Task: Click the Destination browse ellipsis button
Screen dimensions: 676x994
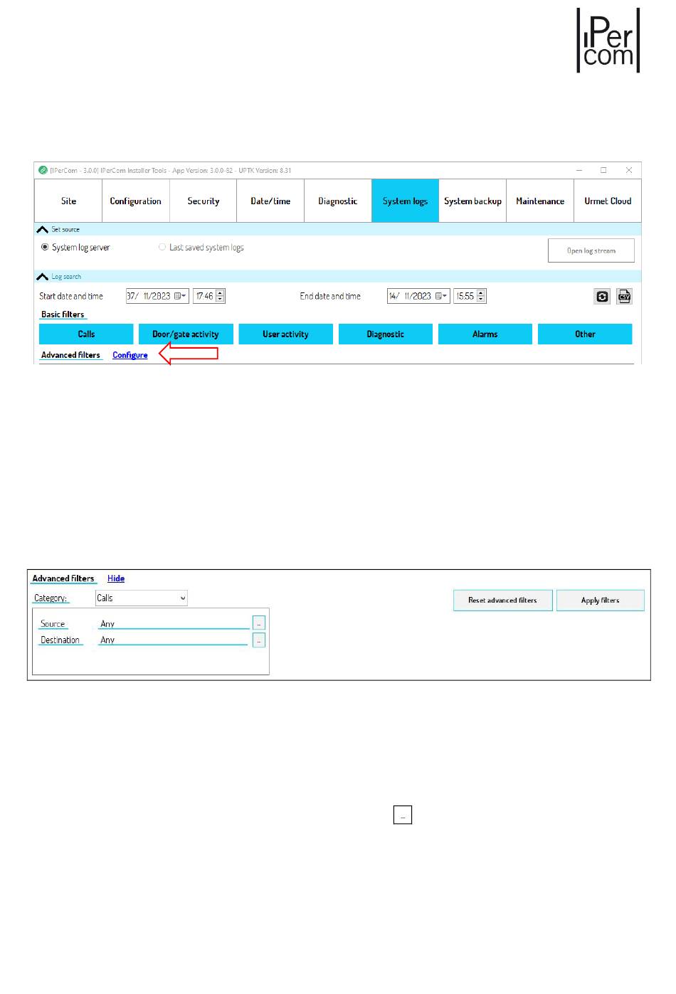Action: coord(259,640)
